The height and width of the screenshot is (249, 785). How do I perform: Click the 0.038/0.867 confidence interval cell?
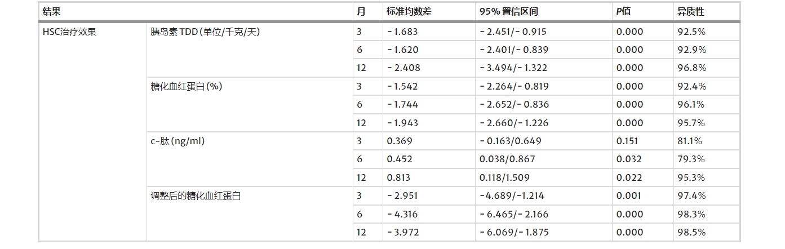pyautogui.click(x=507, y=159)
